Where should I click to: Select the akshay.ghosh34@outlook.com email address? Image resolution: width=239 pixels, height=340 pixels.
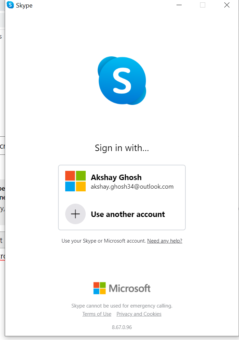[132, 187]
